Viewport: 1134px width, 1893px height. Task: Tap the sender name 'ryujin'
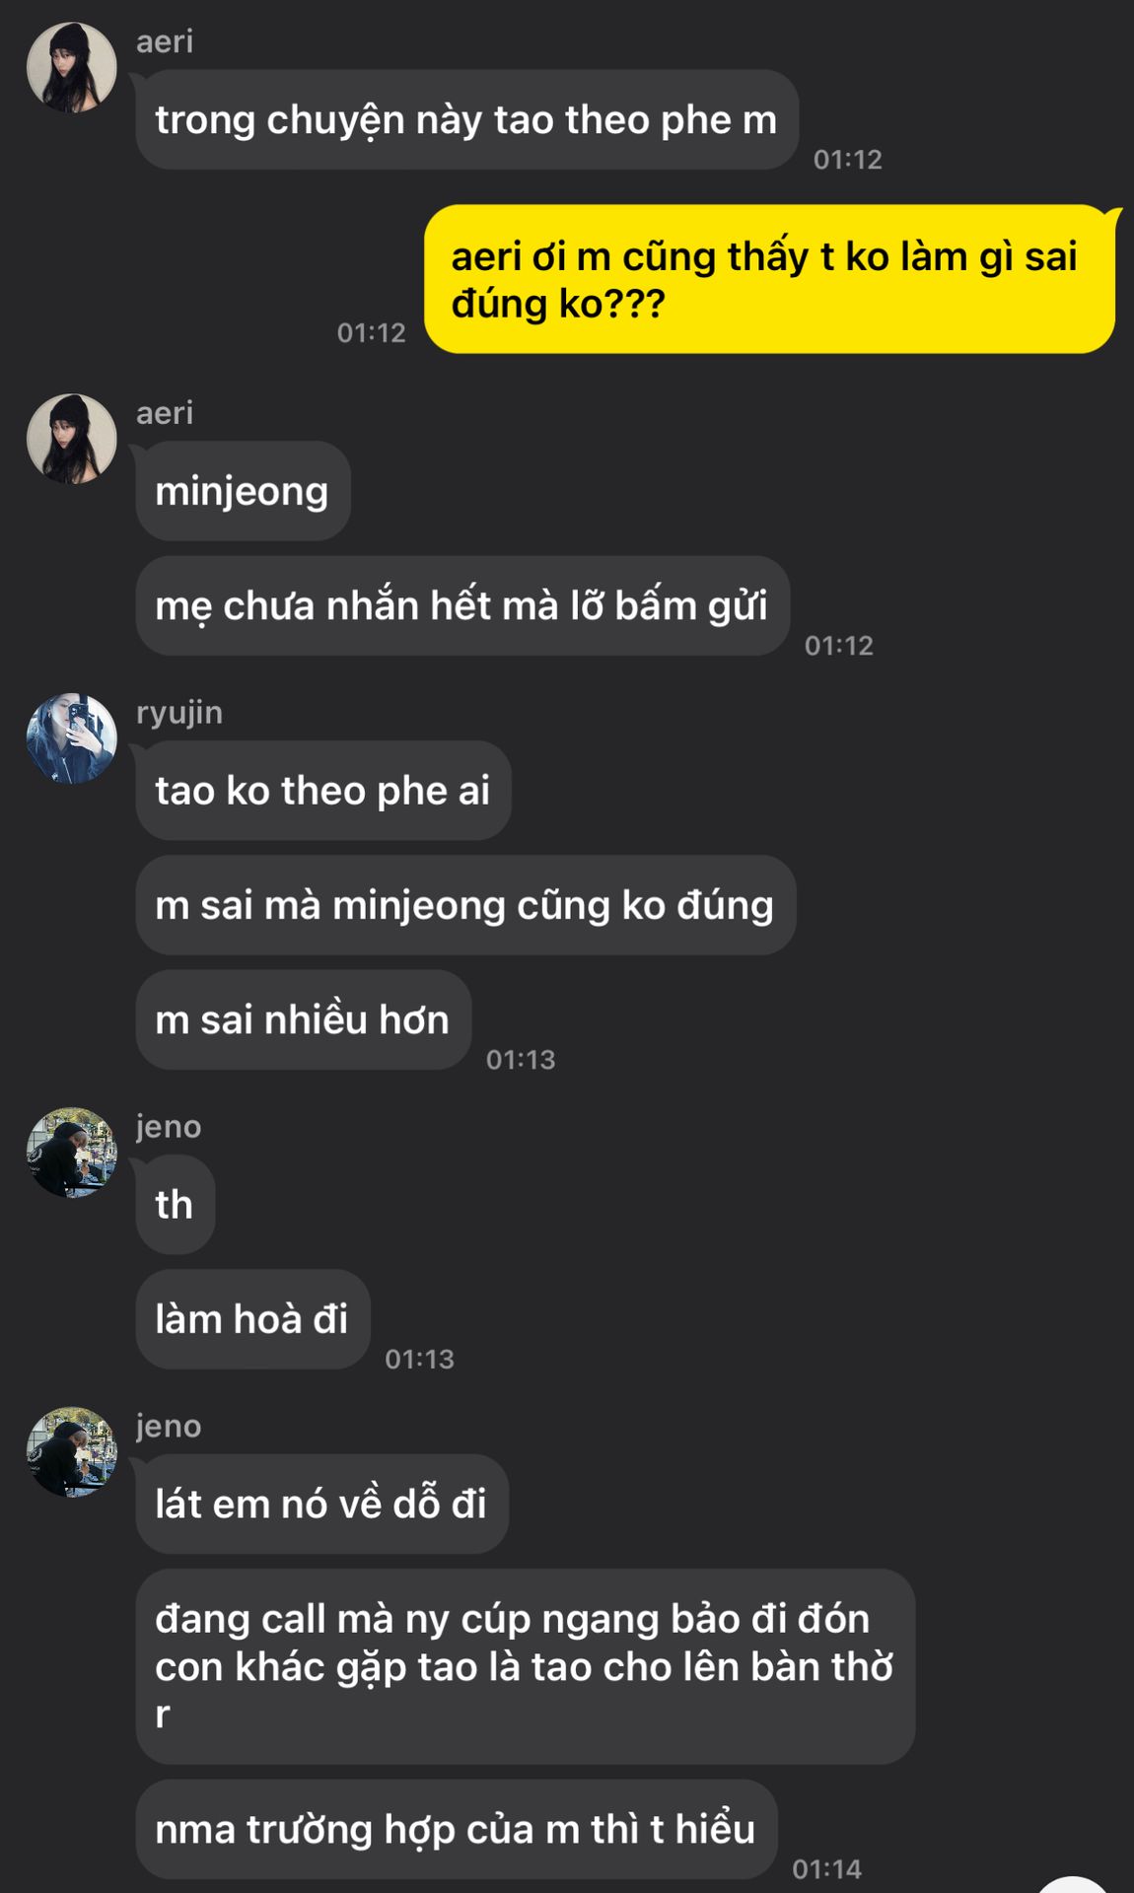[x=179, y=712]
